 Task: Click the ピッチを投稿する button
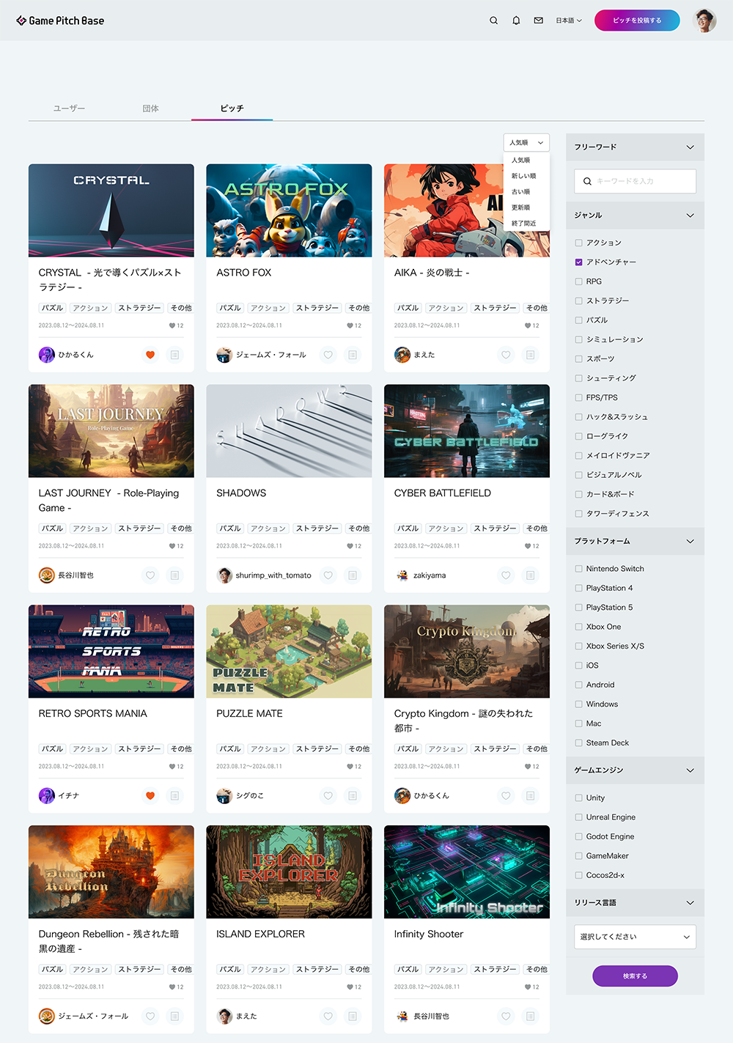coord(636,21)
